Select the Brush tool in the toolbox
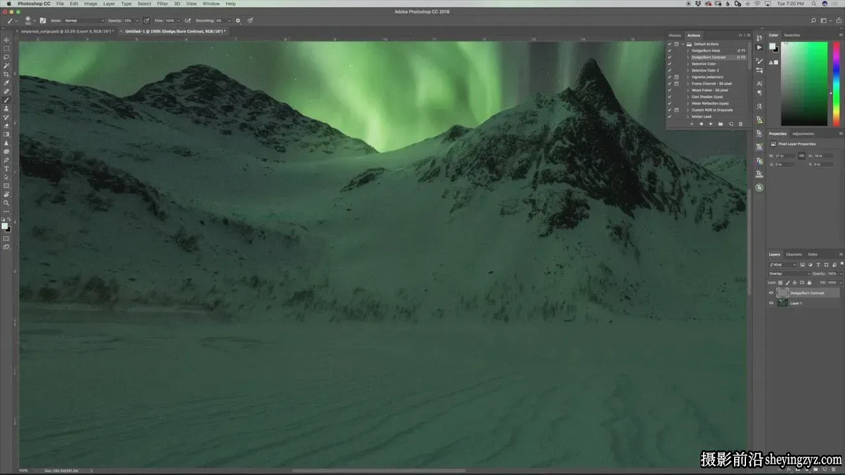Screen dimensions: 845x475 [x=7, y=100]
